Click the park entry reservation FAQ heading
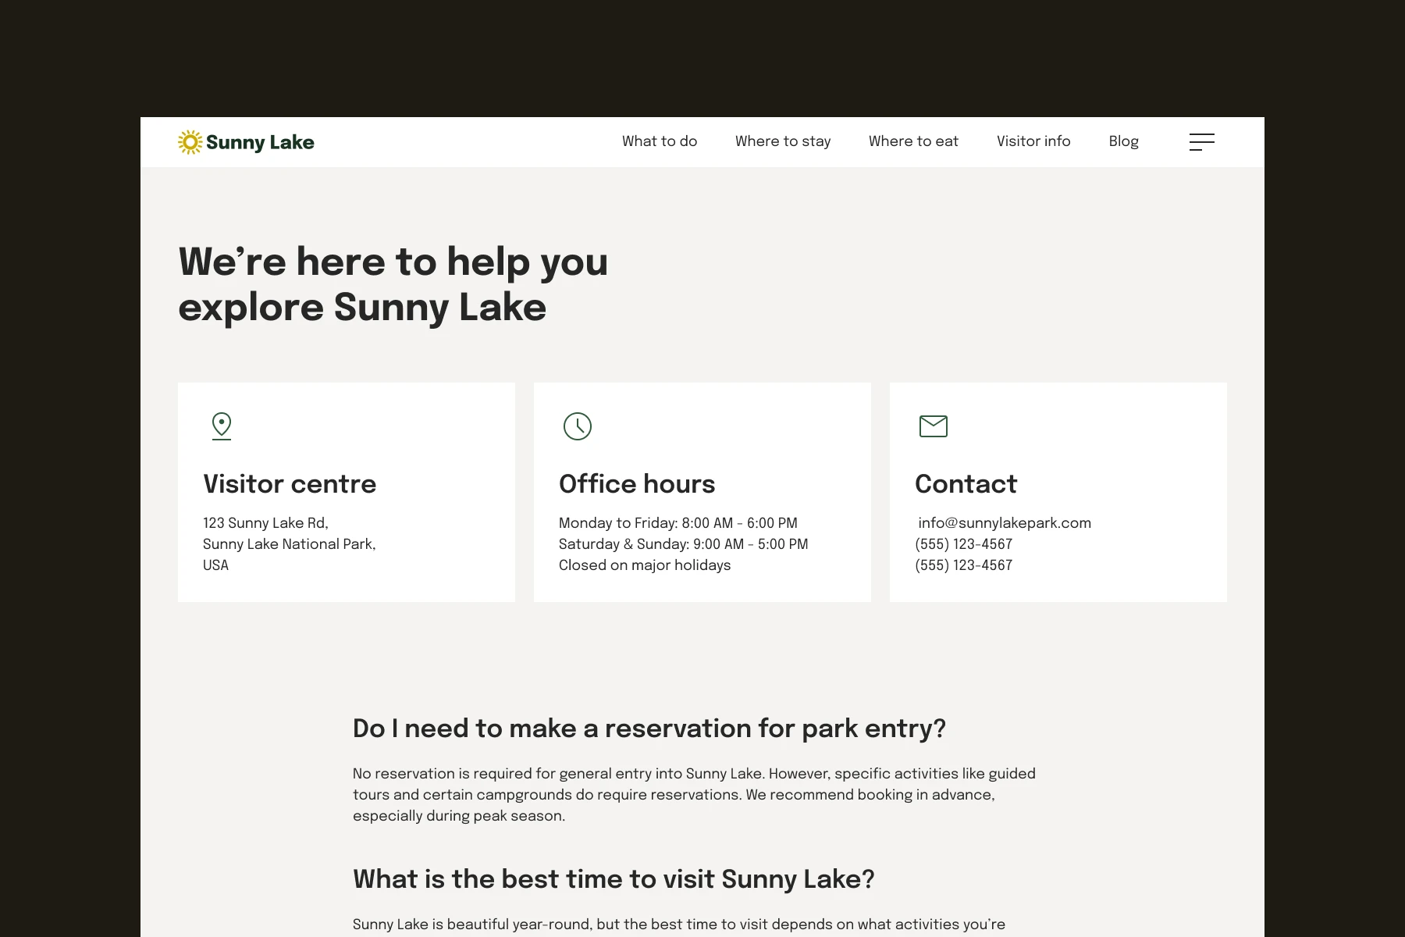Image resolution: width=1405 pixels, height=937 pixels. [x=649, y=729]
